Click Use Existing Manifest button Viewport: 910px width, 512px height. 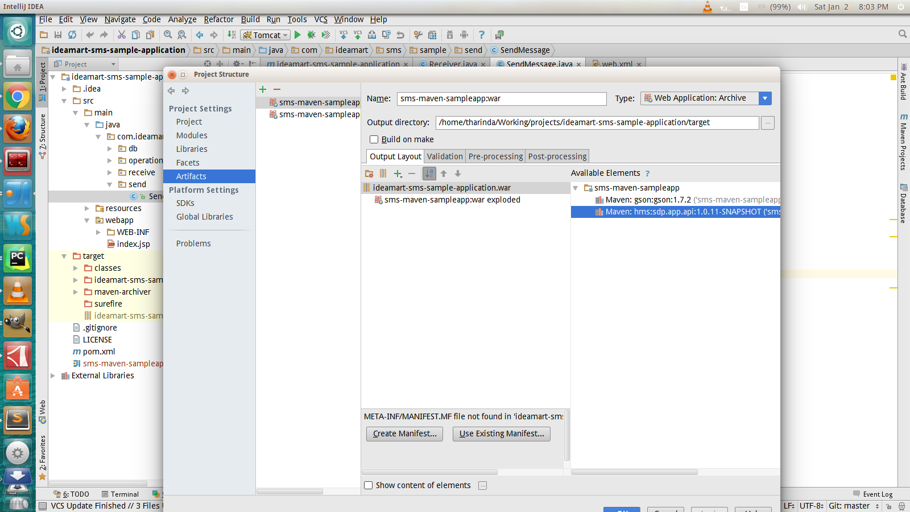click(501, 433)
